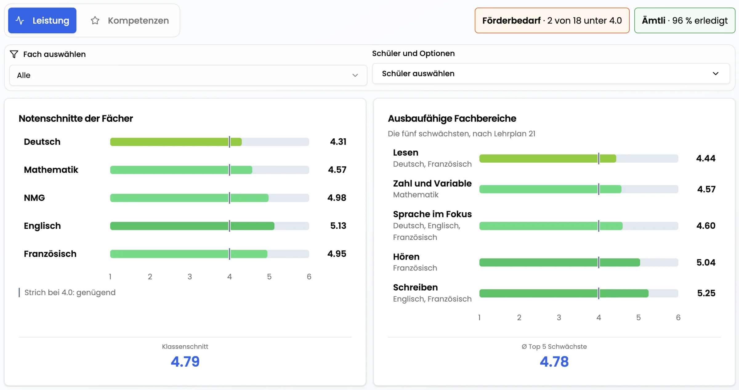
Task: Click the Lesen heading
Action: 406,152
